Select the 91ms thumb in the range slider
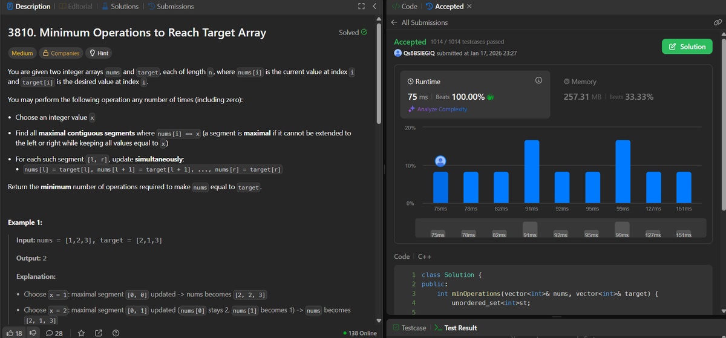 [529, 230]
